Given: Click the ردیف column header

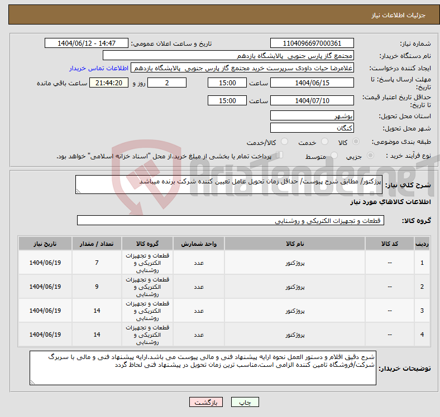Looking at the screenshot, I should pos(422,244).
